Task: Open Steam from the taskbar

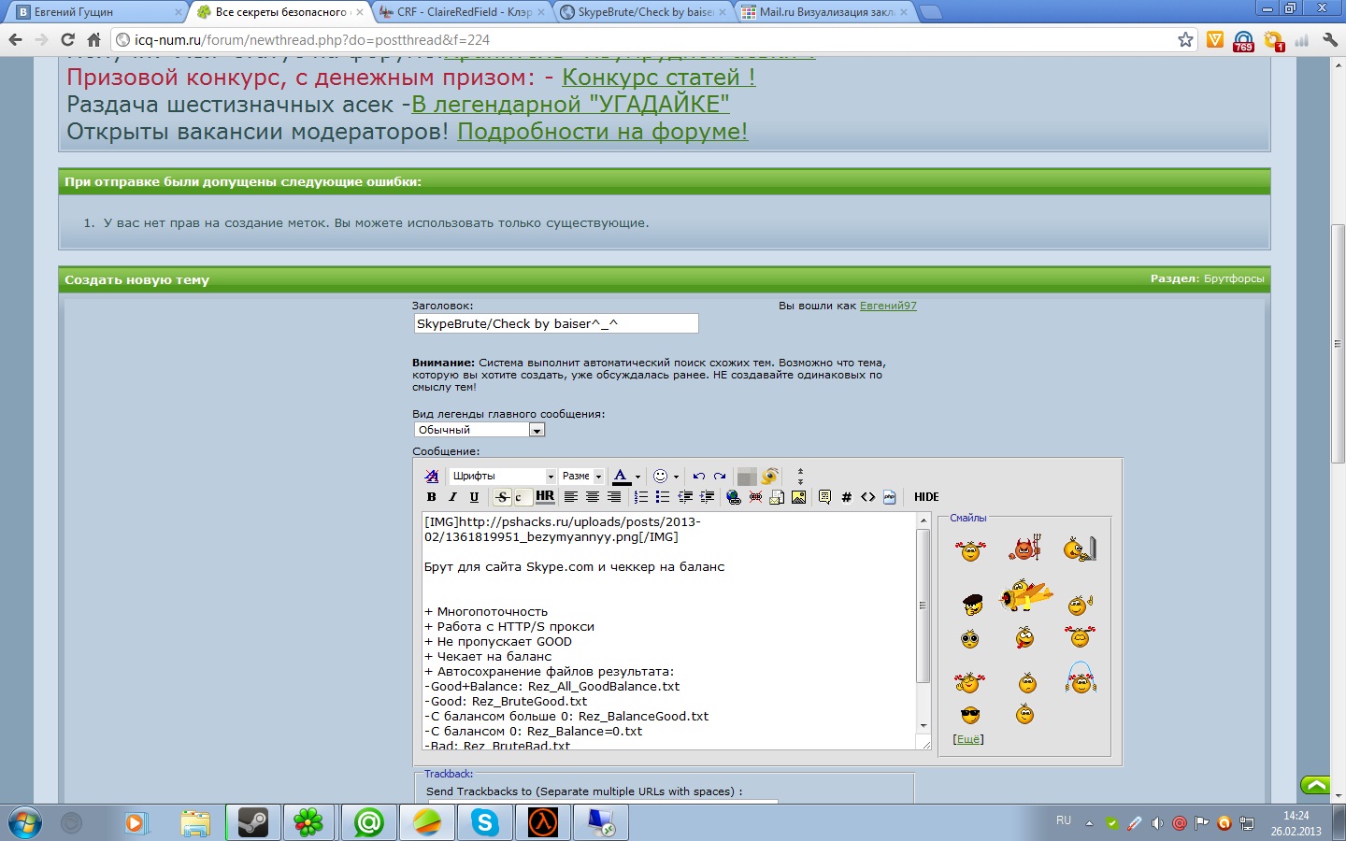Action: coord(252,822)
